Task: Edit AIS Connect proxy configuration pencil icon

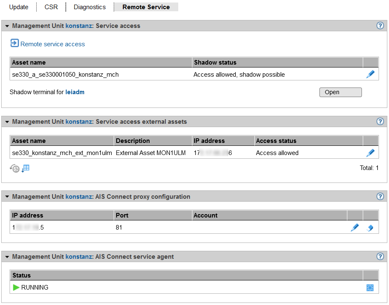Action: (354, 227)
